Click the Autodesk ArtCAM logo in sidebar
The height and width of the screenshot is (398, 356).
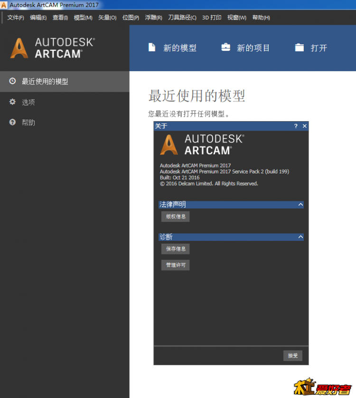pos(53,48)
